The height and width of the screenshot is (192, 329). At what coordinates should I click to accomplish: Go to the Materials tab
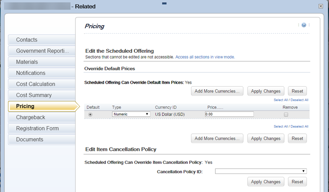coord(42,62)
